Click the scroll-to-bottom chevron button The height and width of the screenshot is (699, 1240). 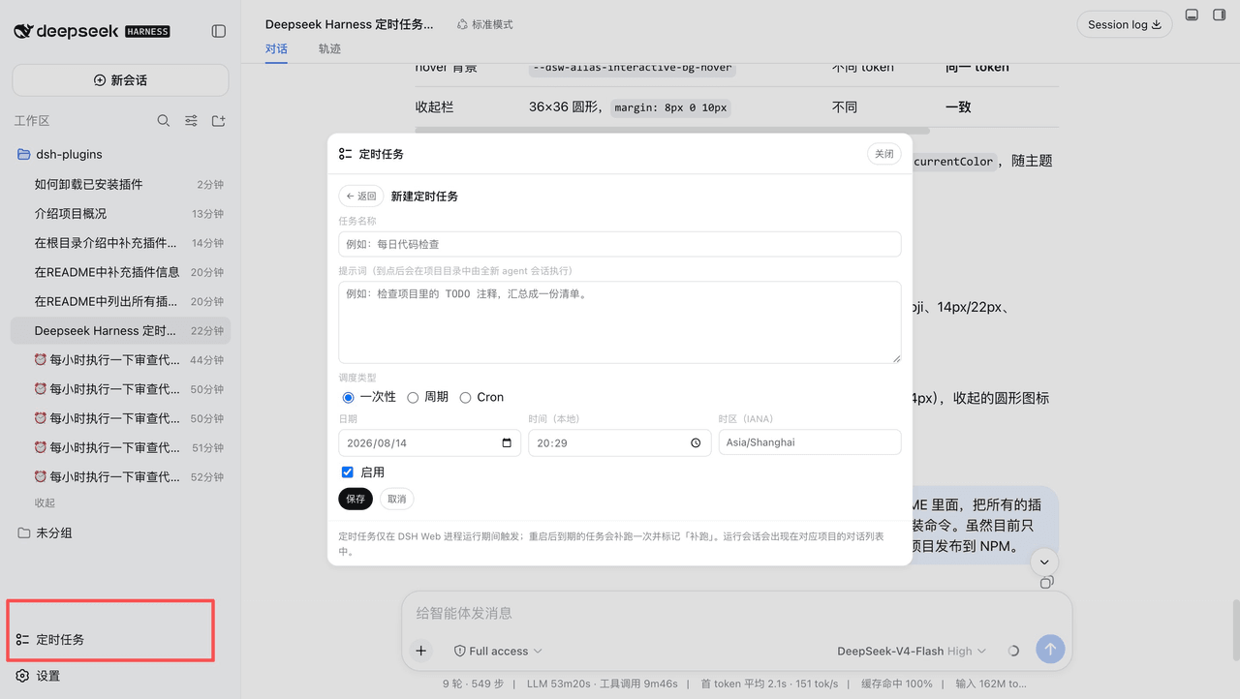click(1044, 562)
